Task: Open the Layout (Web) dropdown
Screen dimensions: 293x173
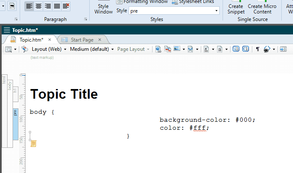Action: click(49, 49)
